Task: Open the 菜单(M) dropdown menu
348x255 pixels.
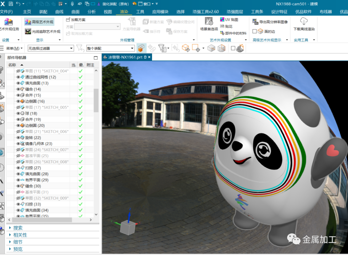Action: (14, 48)
